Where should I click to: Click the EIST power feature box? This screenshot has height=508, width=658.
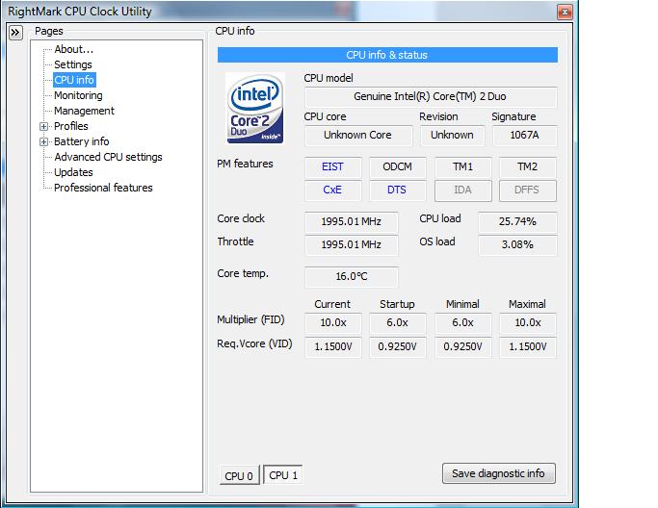point(332,166)
